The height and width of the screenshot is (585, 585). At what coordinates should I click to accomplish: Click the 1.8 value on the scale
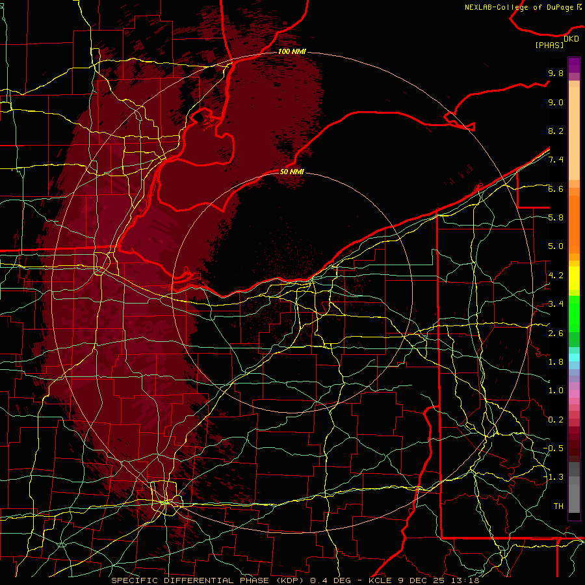[x=556, y=362]
